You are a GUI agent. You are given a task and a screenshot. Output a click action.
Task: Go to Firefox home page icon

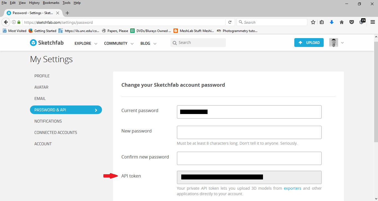(x=342, y=22)
